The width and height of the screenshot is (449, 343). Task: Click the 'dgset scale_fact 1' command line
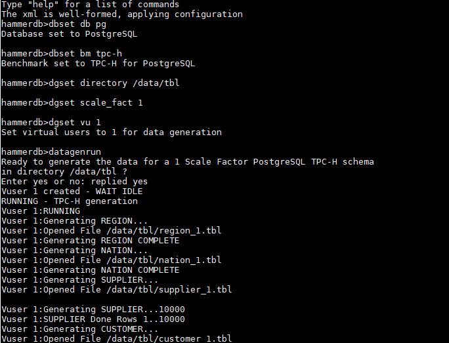pyautogui.click(x=72, y=103)
